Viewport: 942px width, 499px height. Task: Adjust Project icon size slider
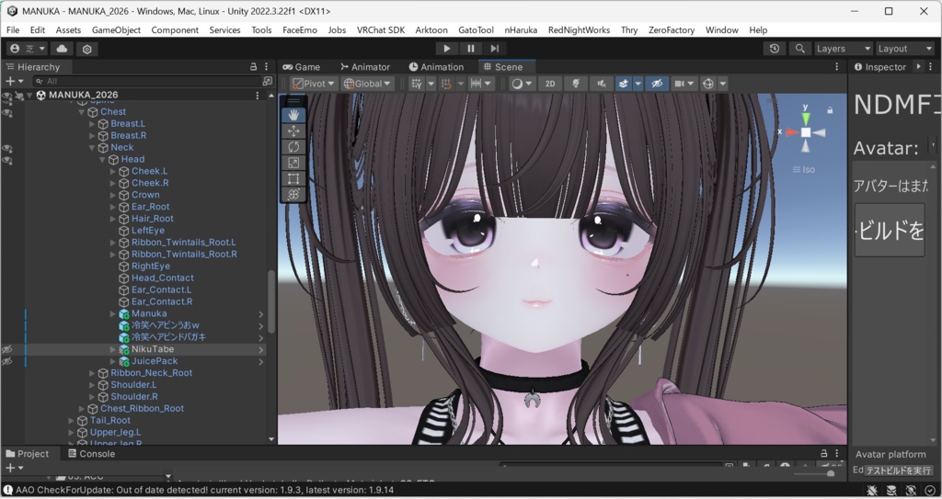point(815,473)
